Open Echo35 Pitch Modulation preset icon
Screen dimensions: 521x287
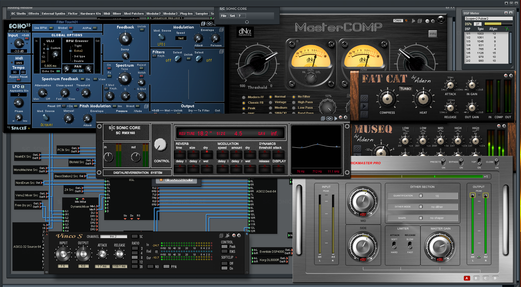tap(146, 106)
